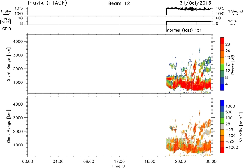Click the '60' tick on Nave axis

pos(218,18)
